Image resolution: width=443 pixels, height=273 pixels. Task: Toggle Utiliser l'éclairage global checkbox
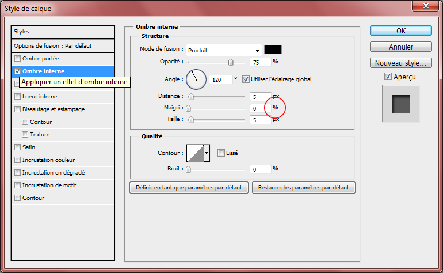tap(246, 79)
